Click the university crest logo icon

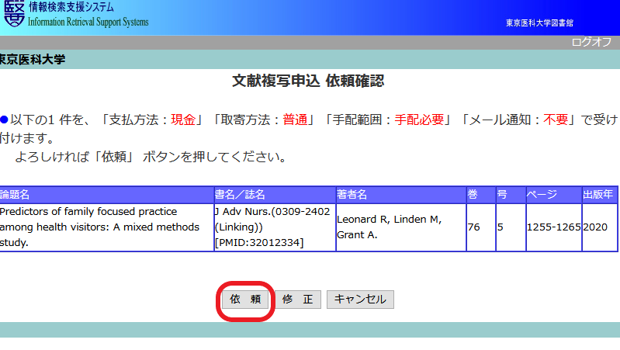(x=14, y=14)
